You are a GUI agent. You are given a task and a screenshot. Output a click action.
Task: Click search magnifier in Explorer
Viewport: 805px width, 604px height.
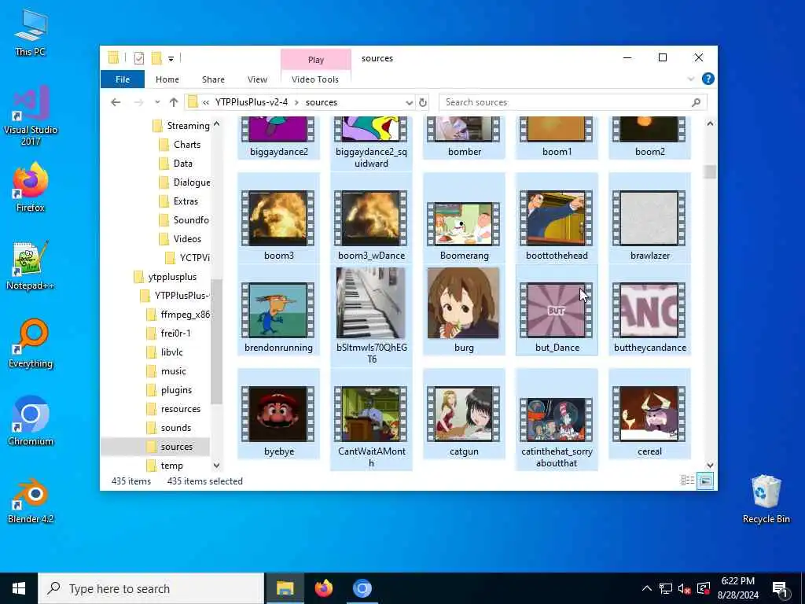click(x=697, y=102)
